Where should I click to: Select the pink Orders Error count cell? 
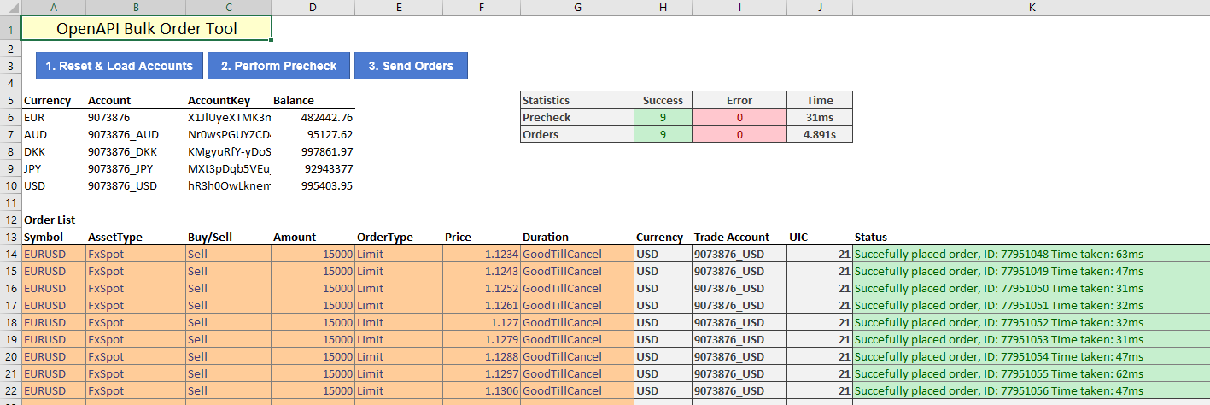click(x=739, y=134)
